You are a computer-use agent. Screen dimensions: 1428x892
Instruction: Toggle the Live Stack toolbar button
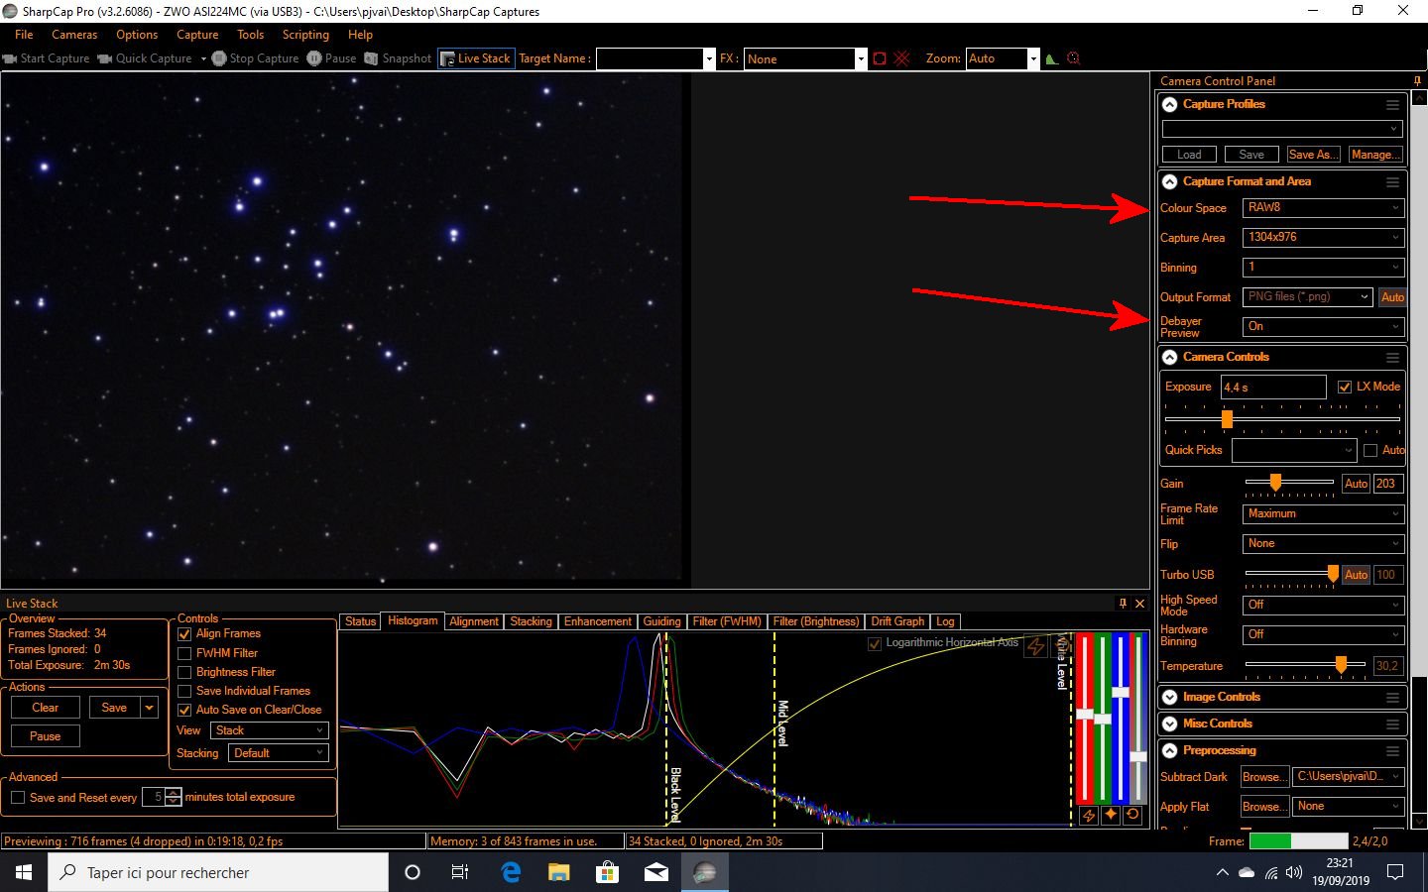tap(475, 58)
